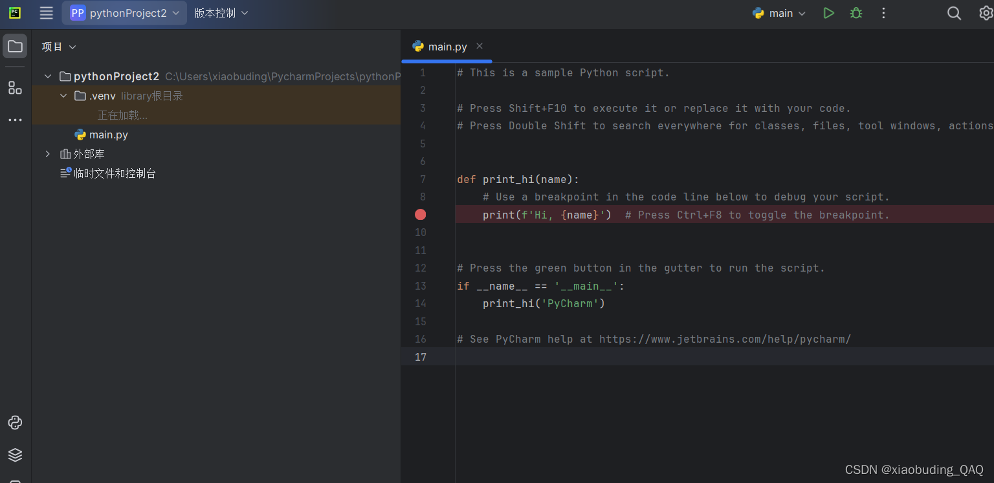Remove the red breakpoint on line 9
Image resolution: width=994 pixels, height=483 pixels.
tap(421, 215)
